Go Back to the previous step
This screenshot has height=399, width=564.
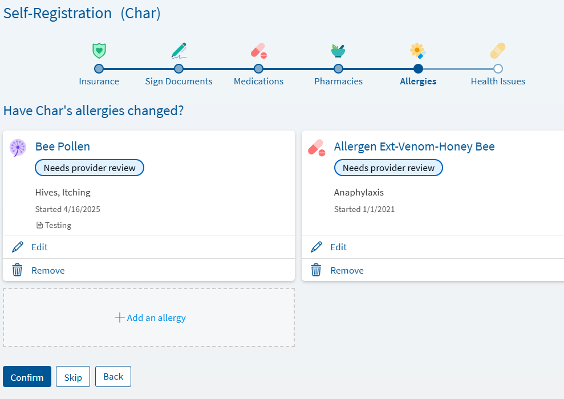[113, 376]
